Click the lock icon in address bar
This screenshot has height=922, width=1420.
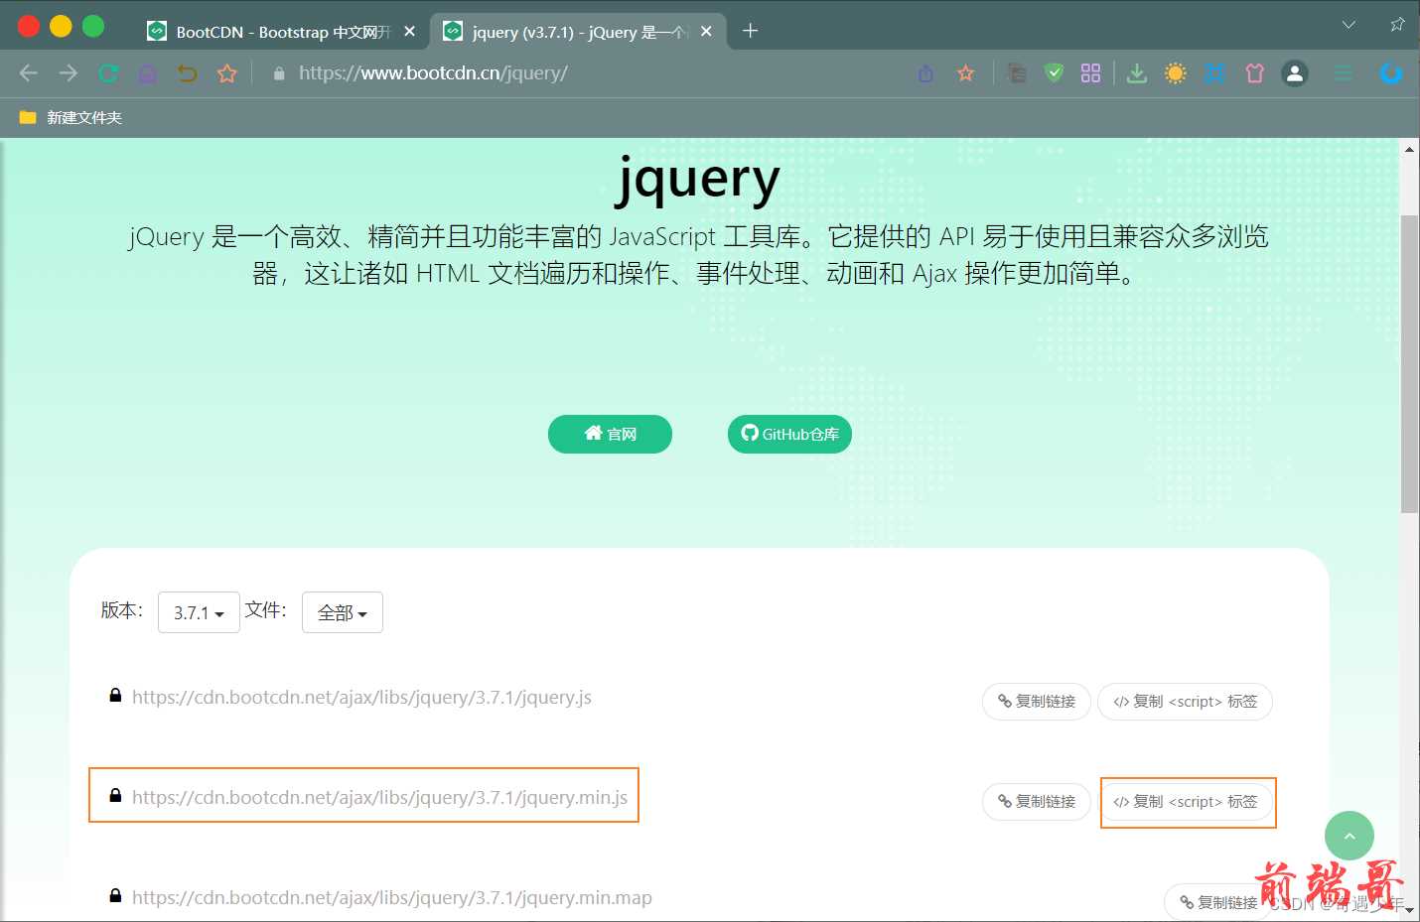[x=279, y=73]
